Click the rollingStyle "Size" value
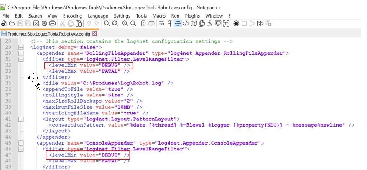 coord(116,95)
